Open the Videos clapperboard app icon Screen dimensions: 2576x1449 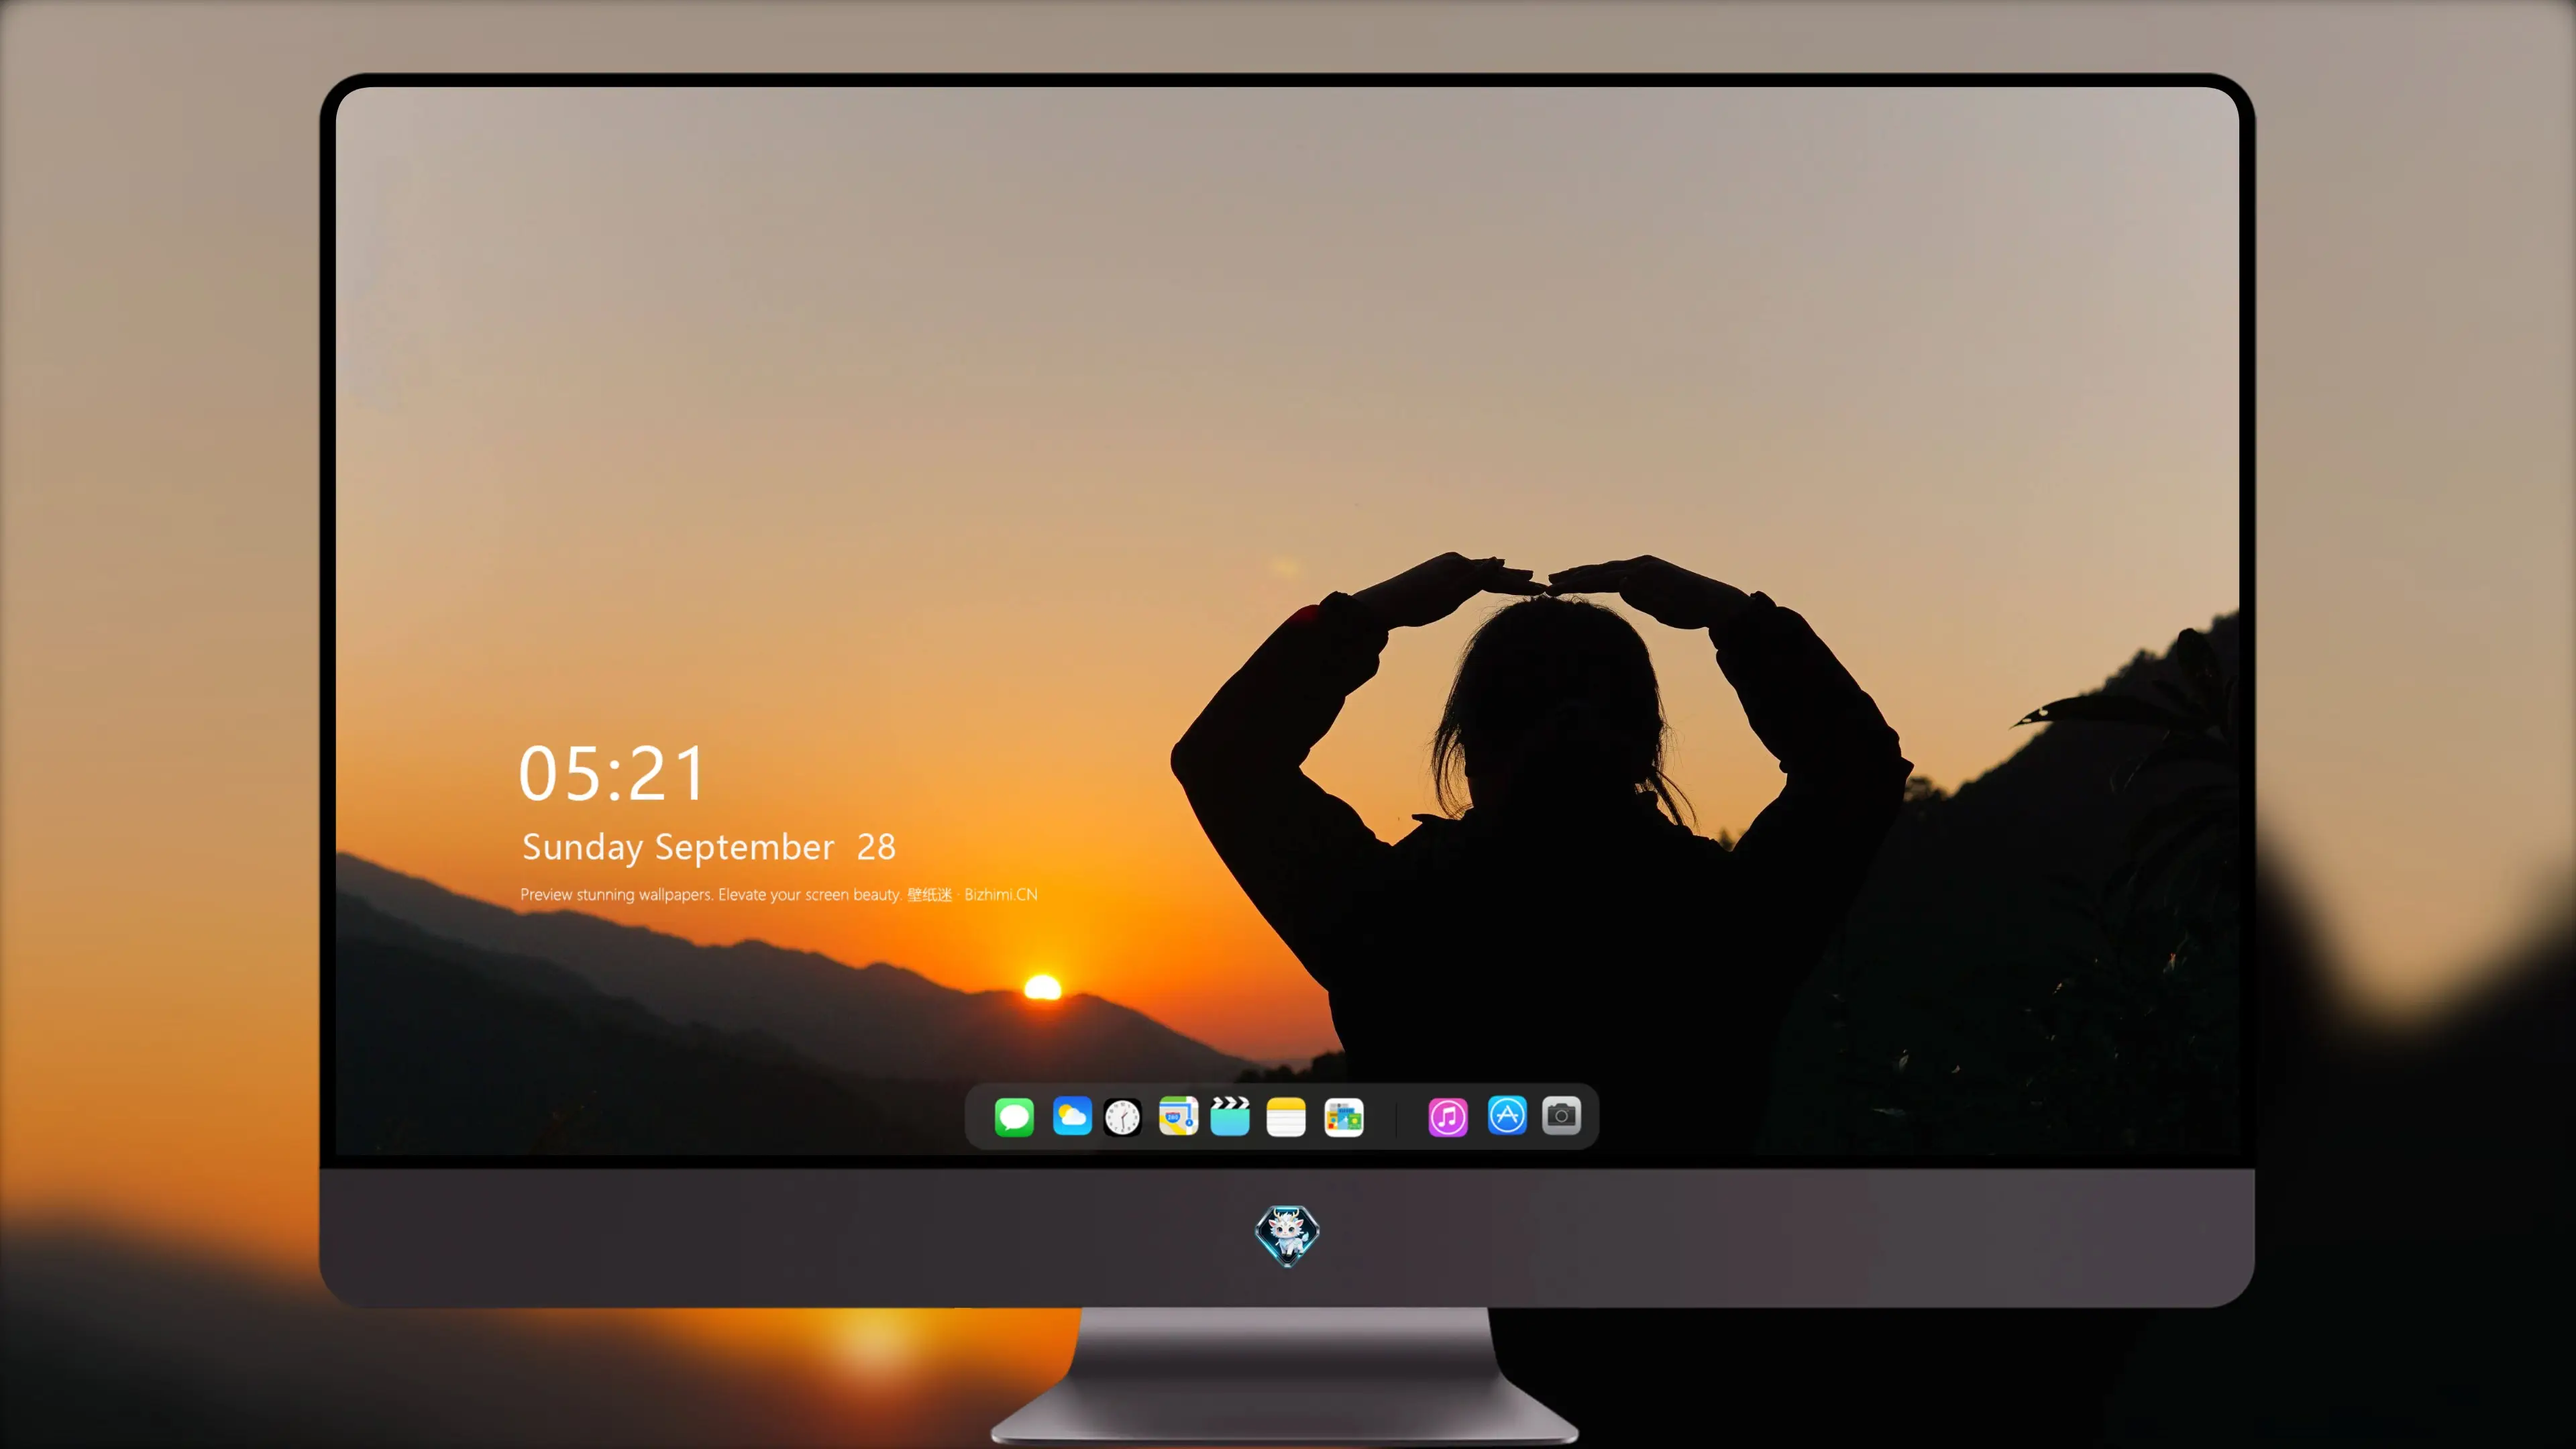pyautogui.click(x=1230, y=1117)
